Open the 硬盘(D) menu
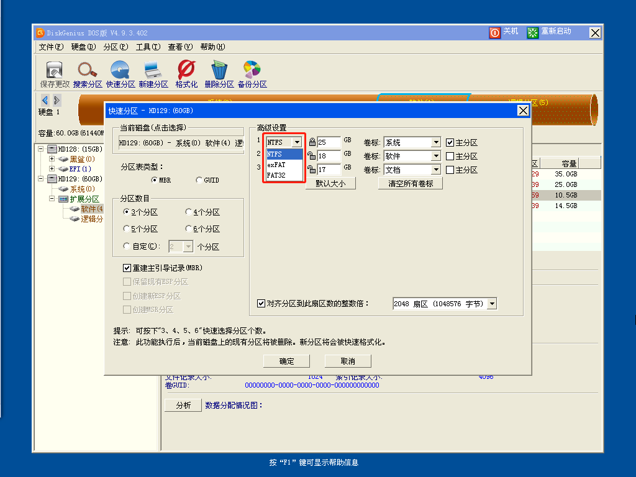 pyautogui.click(x=84, y=47)
